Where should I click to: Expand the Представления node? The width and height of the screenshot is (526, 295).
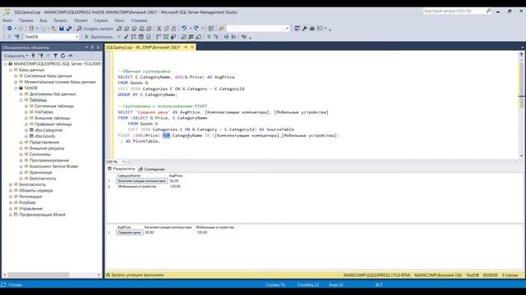click(21, 142)
